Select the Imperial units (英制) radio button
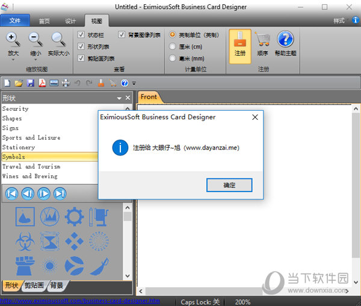 (x=172, y=35)
